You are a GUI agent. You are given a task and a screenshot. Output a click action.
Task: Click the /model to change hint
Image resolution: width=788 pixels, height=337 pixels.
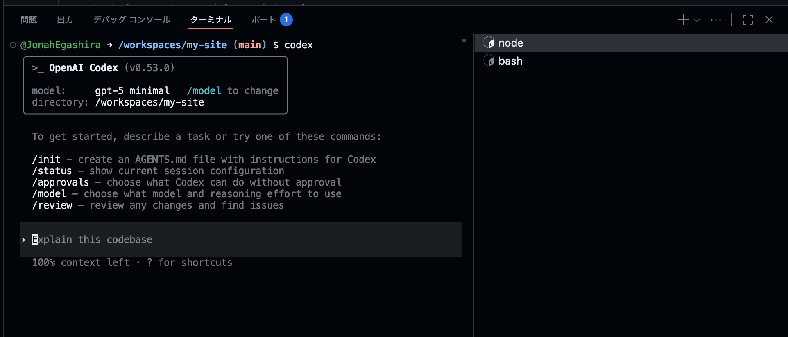click(233, 91)
